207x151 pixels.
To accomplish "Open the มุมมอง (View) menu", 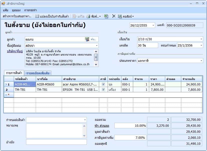I will coord(16,10).
